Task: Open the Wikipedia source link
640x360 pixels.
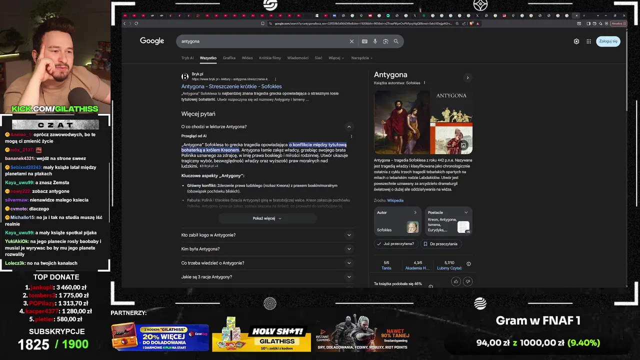Action: click(x=395, y=200)
